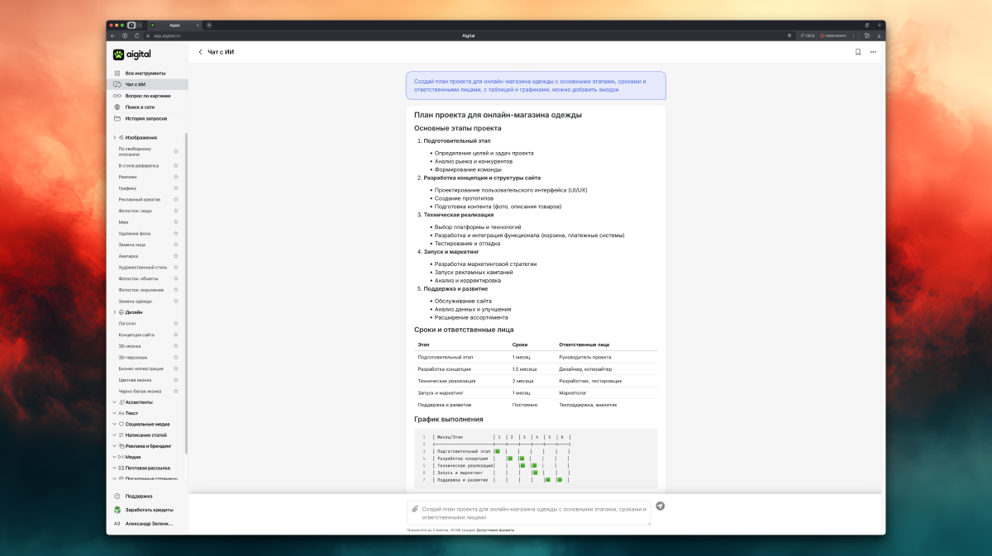Star the Рекламный креатив tool
Screen dimensions: 992x556
pos(175,199)
